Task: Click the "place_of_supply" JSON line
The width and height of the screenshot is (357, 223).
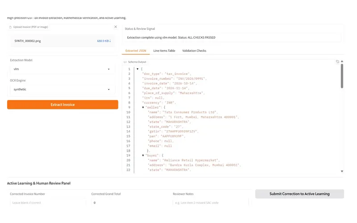Action: coord(173,93)
